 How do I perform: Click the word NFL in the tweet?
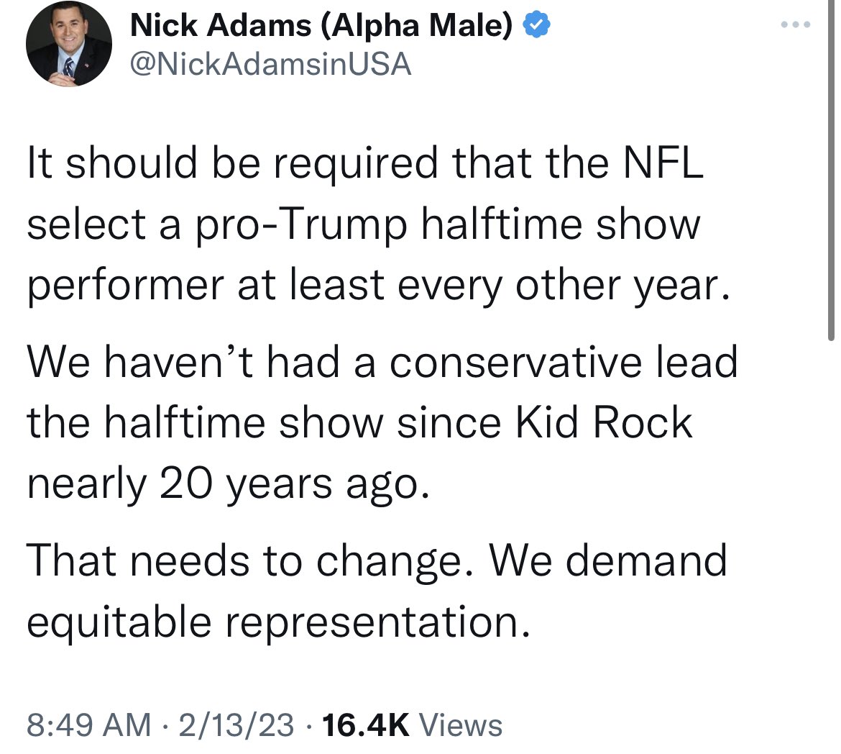click(x=663, y=163)
